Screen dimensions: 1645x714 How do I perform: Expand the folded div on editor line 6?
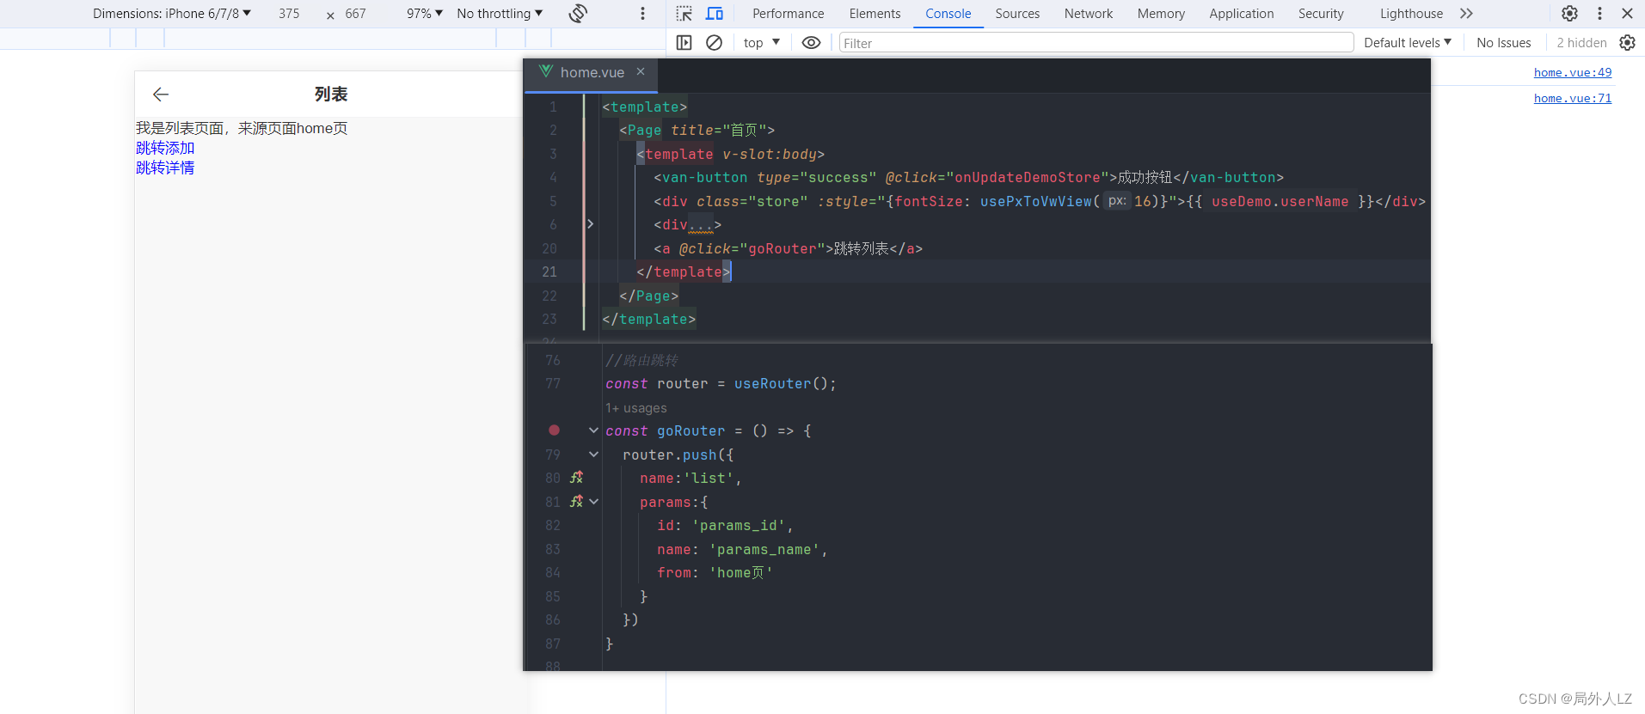590,224
